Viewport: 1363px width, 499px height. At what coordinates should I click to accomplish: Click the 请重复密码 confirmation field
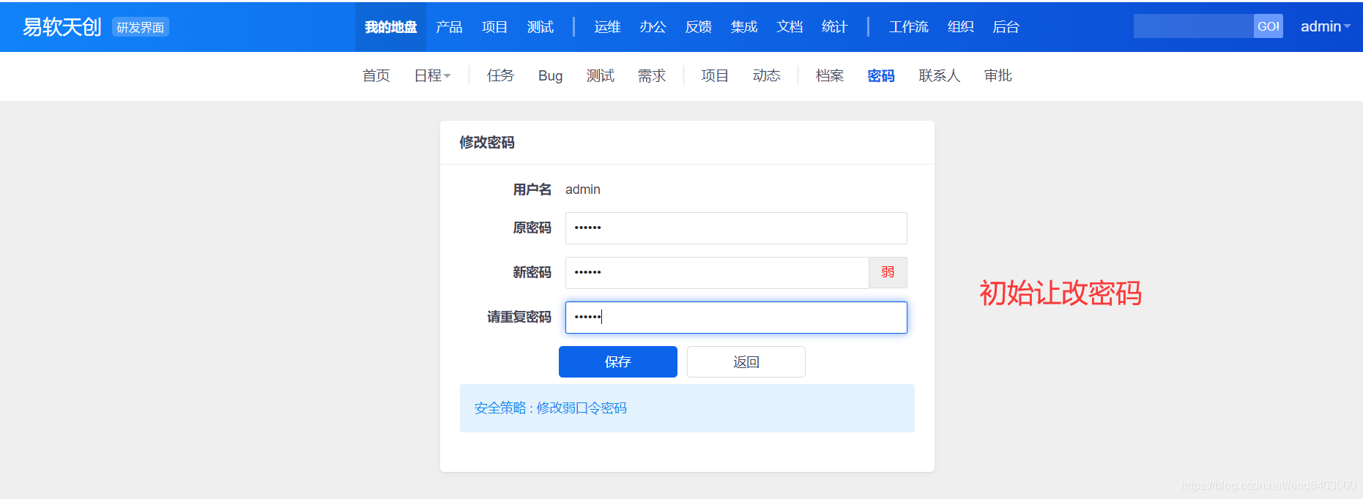tap(736, 318)
